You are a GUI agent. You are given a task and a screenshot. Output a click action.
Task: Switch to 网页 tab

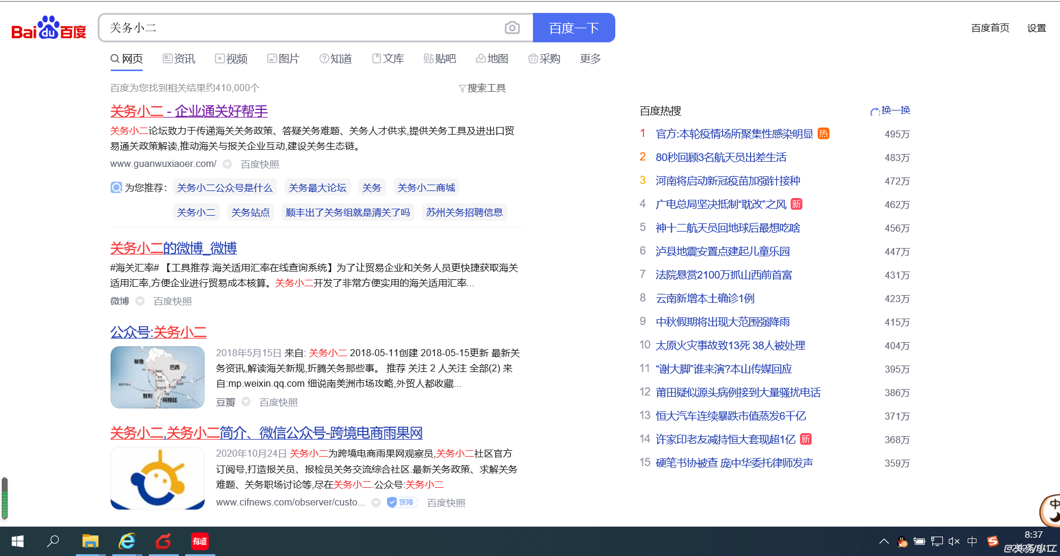pyautogui.click(x=126, y=59)
